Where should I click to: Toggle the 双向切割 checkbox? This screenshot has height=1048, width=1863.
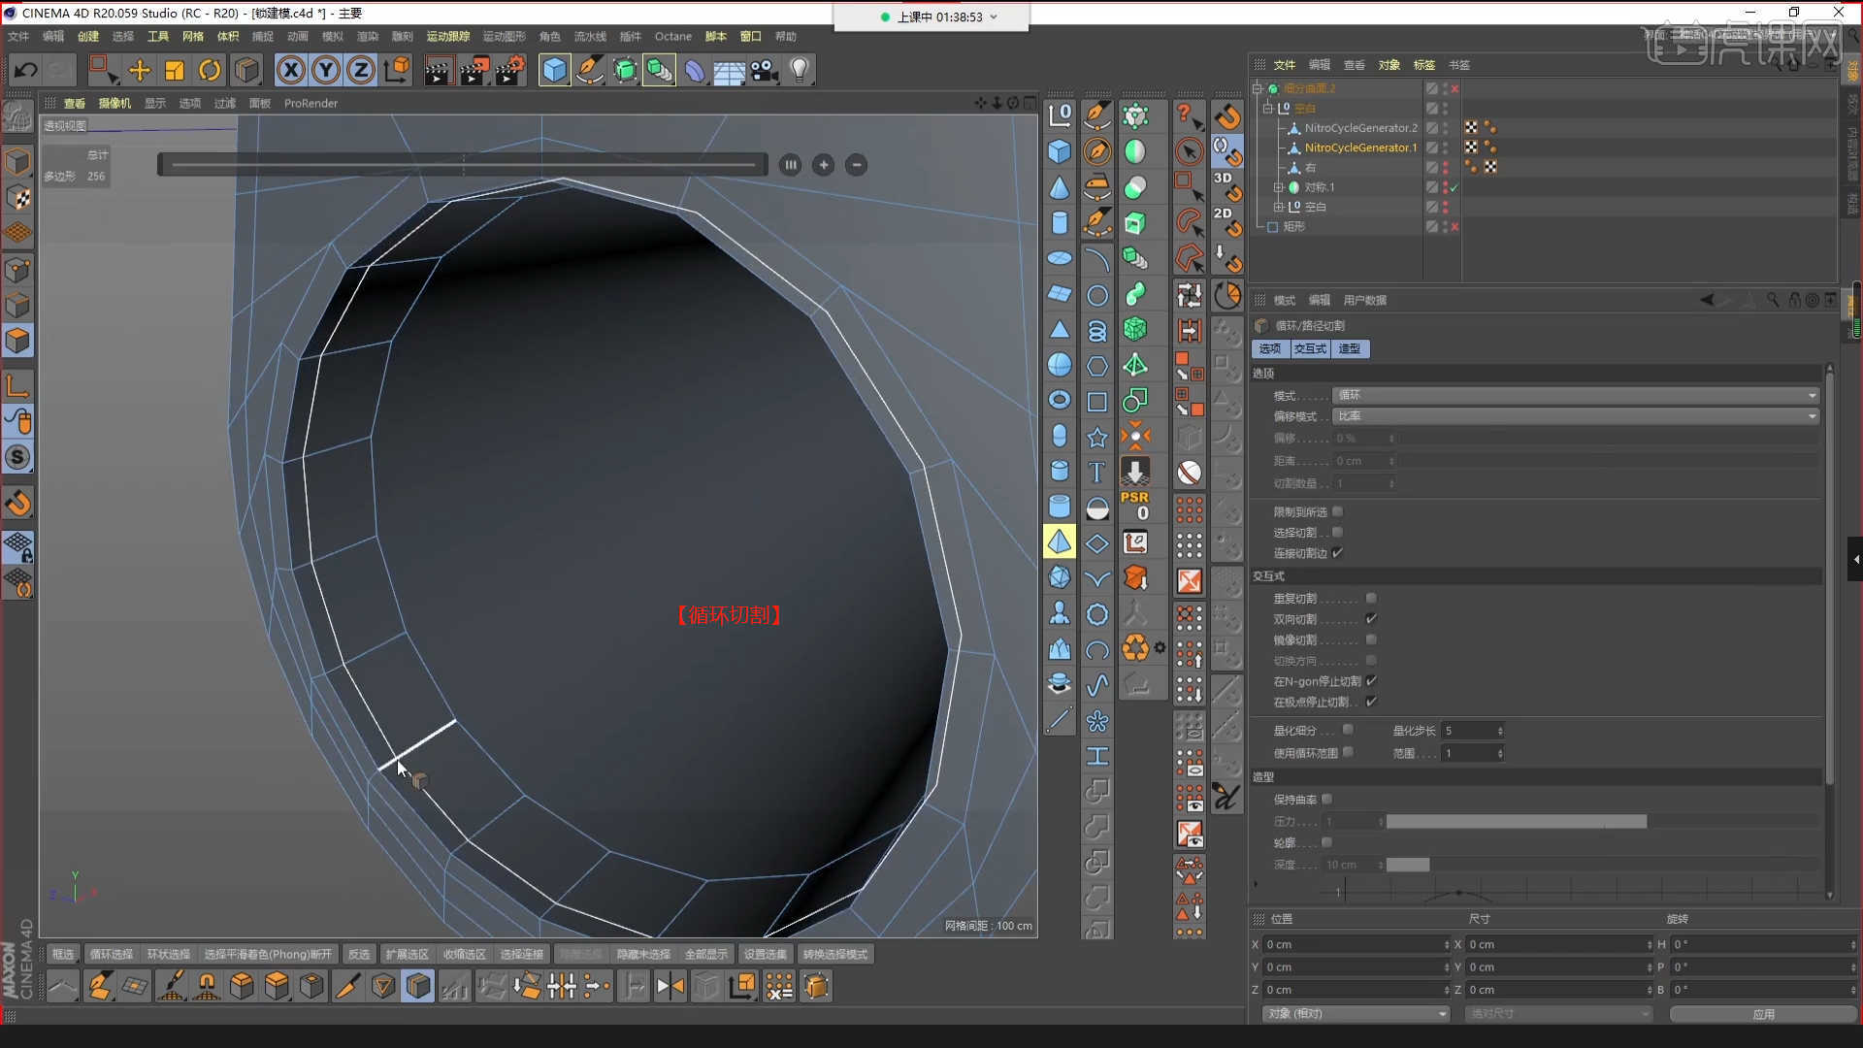click(x=1371, y=618)
